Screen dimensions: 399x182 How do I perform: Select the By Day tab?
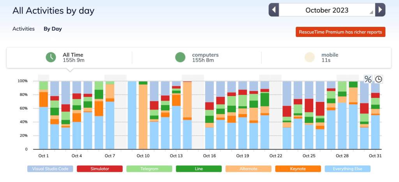click(53, 29)
